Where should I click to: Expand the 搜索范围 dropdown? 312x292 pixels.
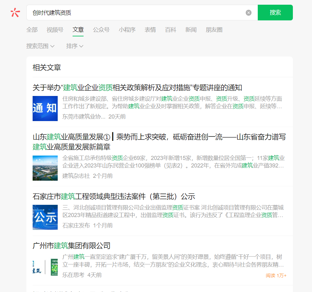coord(40,46)
